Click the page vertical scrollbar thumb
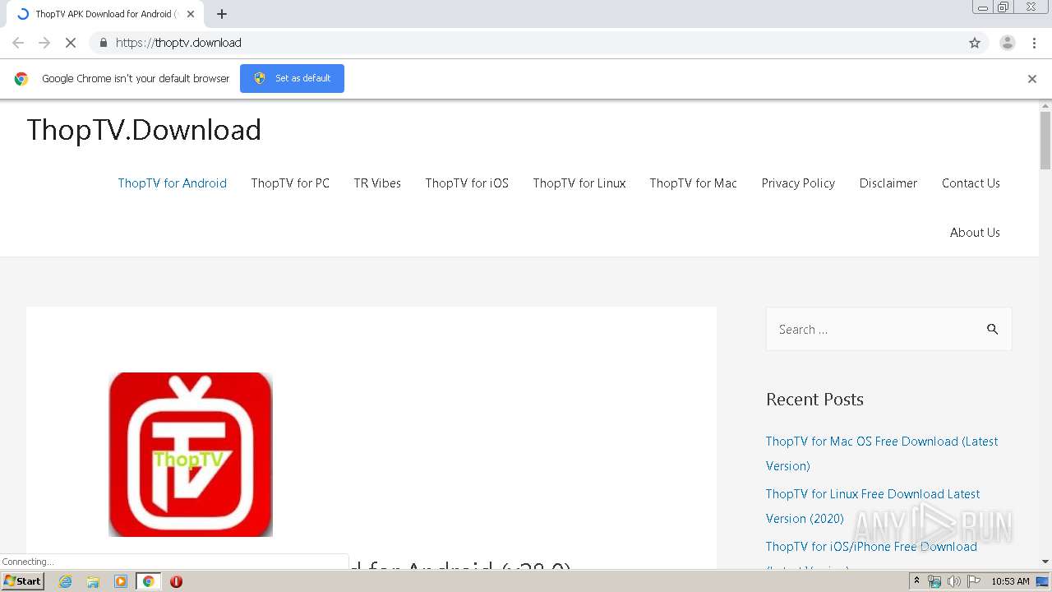Screen dimensions: 1052x592 tap(1045, 140)
